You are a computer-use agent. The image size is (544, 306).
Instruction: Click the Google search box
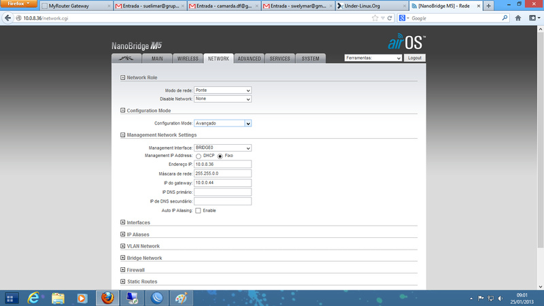(455, 18)
